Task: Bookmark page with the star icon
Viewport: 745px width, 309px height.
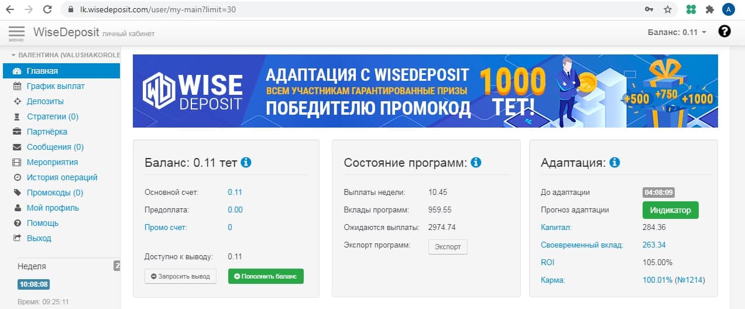Action: 667,9
